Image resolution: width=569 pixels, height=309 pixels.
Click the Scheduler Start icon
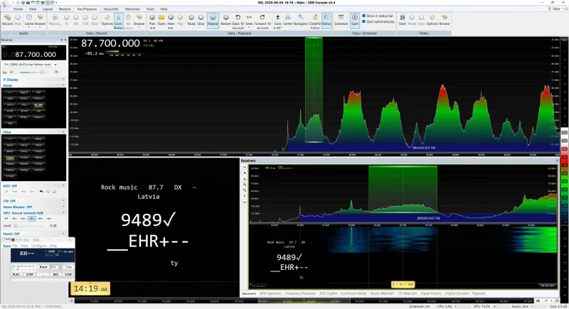pos(354,21)
